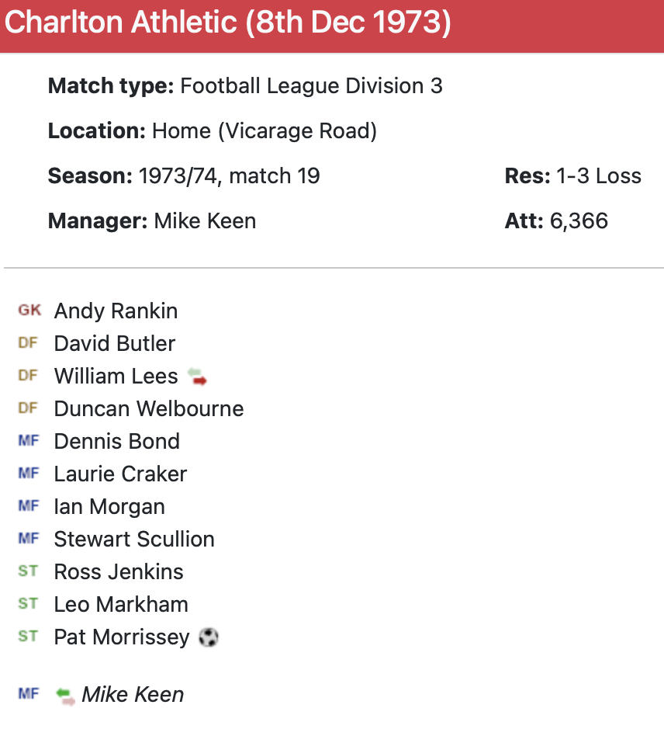
Task: Click the goal football icon beside Pat Morrissey
Action: (x=209, y=637)
